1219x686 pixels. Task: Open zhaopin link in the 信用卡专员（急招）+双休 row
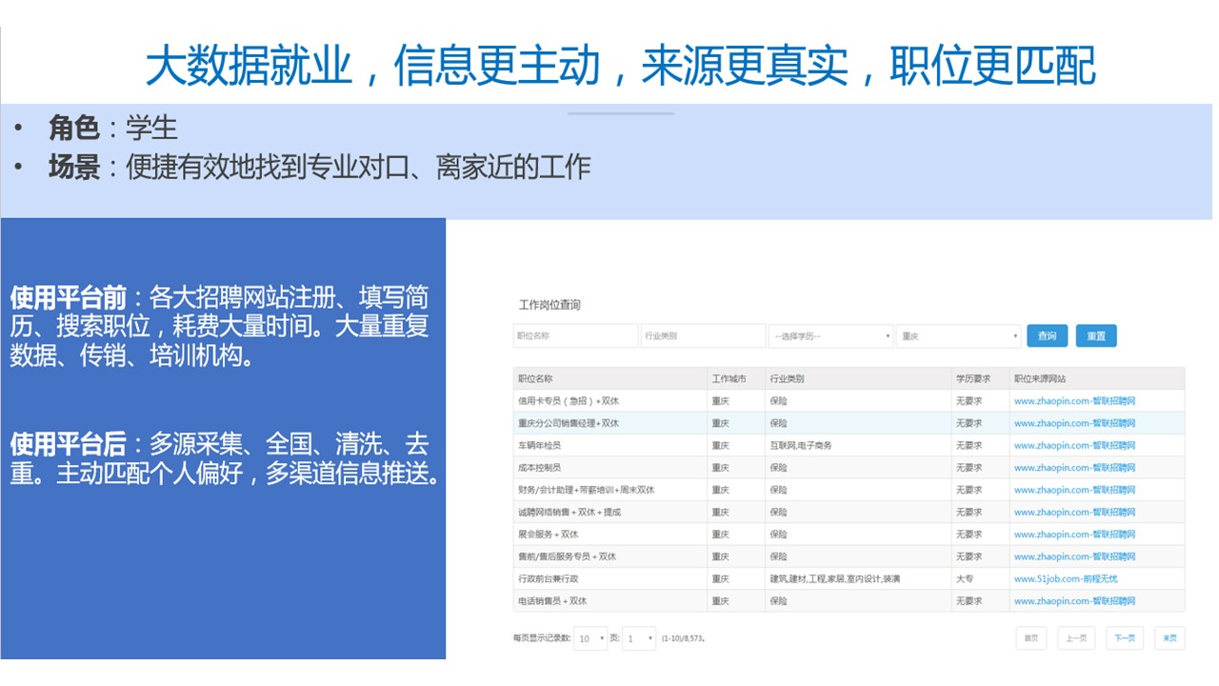coord(1074,401)
